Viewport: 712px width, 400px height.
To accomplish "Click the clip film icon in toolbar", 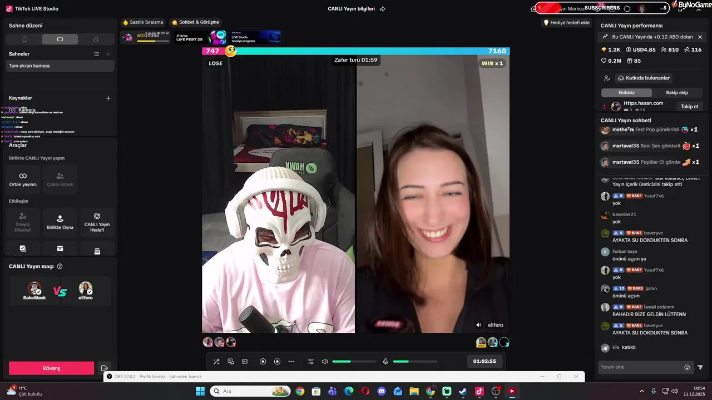I will pyautogui.click(x=245, y=362).
